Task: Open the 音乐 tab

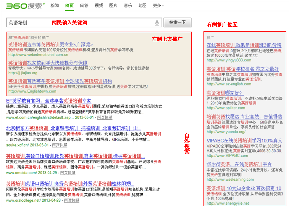Action: [128, 6]
